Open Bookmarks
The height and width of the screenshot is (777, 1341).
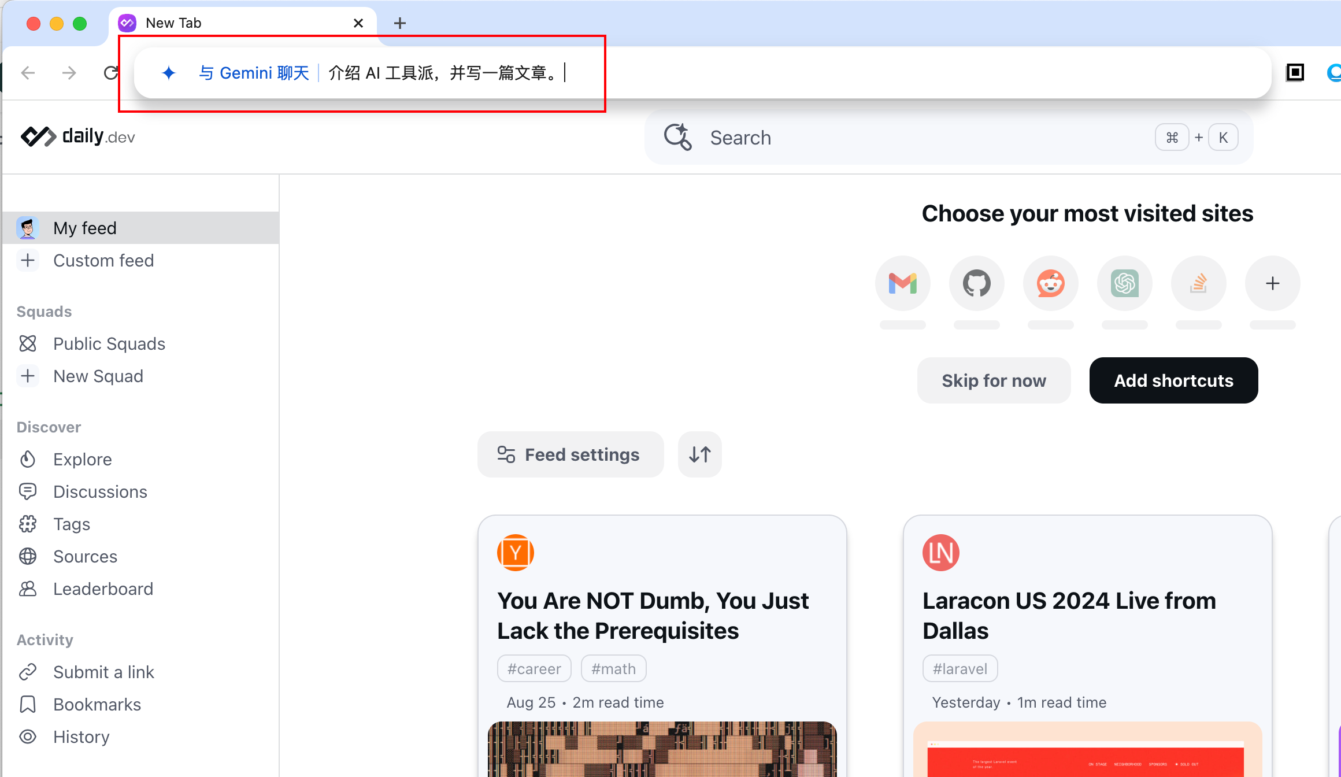141,704
